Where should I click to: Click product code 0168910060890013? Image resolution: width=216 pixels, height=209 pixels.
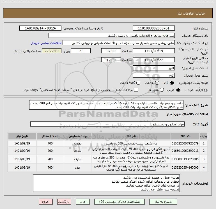click(x=185, y=151)
